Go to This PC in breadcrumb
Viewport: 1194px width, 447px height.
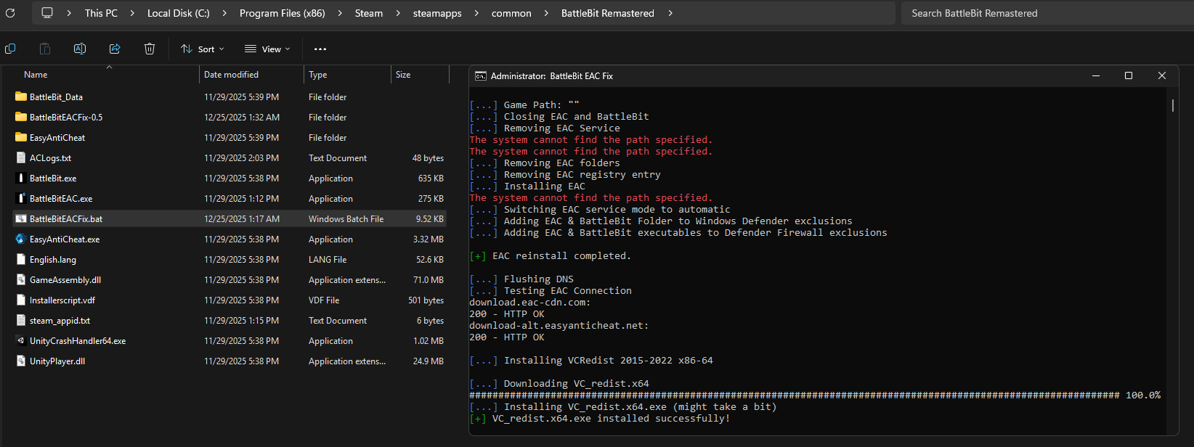pyautogui.click(x=101, y=13)
